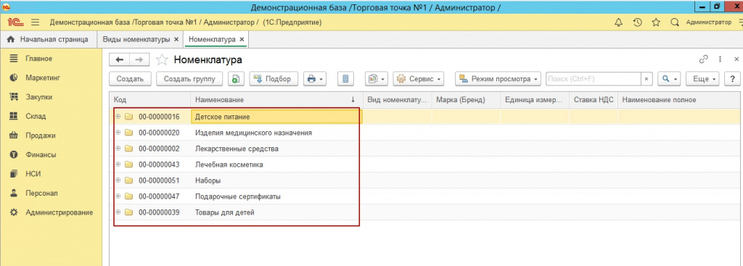743x266 pixels.
Task: Open the reports dropdown next to Сервис
Action: click(x=377, y=79)
